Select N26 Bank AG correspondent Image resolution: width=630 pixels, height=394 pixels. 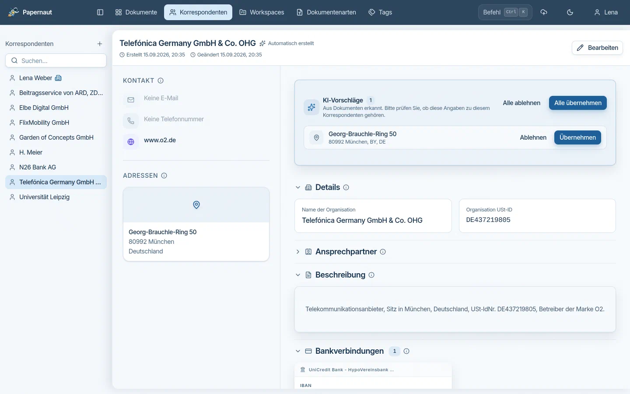point(56,167)
